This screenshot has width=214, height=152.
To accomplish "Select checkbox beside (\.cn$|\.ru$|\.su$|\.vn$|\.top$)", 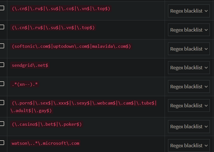I will click(x=2, y=27).
